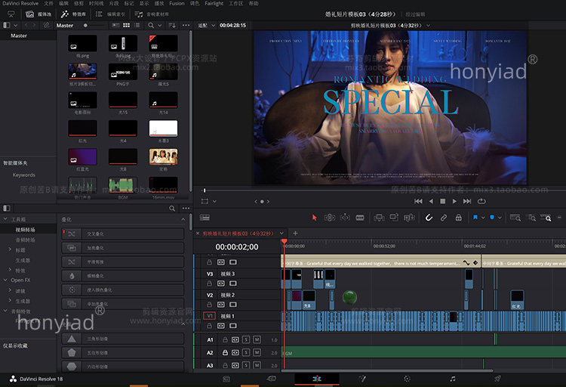Open the Fusion menu in menu bar
566x387 pixels.
click(176, 4)
